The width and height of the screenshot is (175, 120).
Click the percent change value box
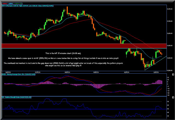point(51,6)
